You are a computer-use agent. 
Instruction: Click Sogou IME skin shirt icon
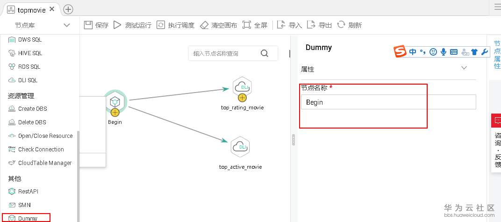(474, 52)
